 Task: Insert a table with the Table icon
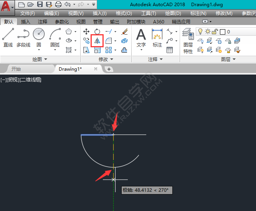click(170, 50)
